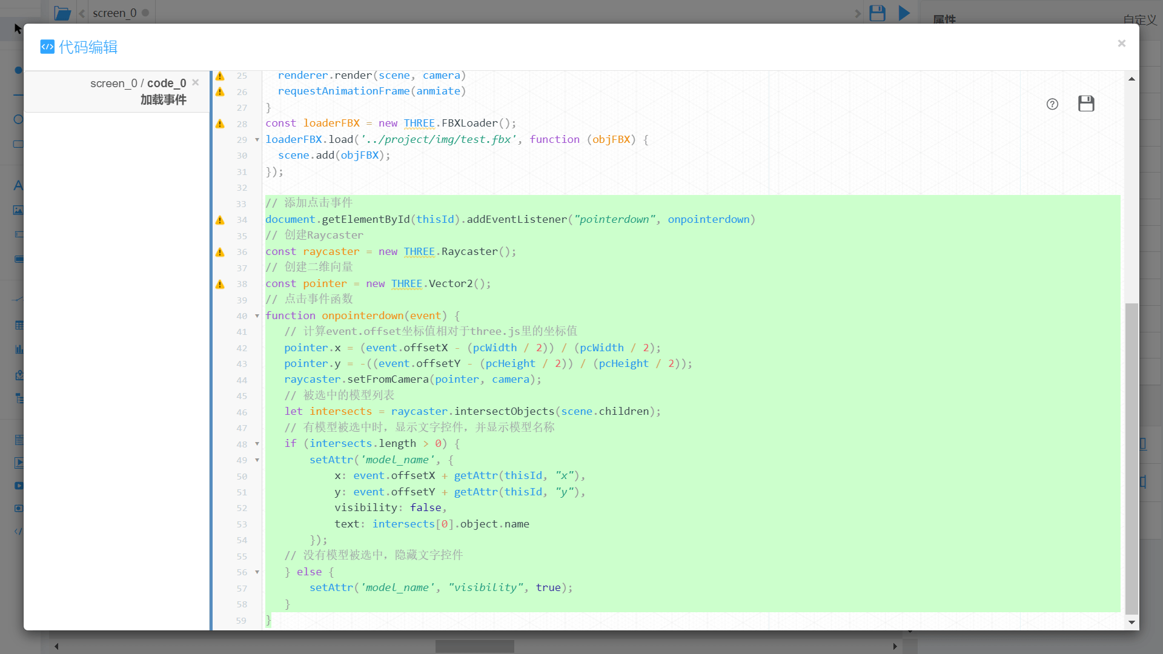Screen dimensions: 1163x654
Task: Click tab scroll-left chevron in background
Action: pos(82,13)
